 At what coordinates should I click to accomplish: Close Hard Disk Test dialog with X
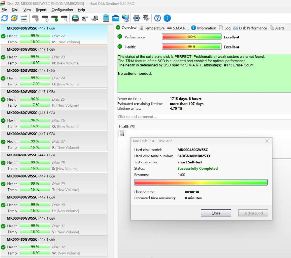coord(267,141)
